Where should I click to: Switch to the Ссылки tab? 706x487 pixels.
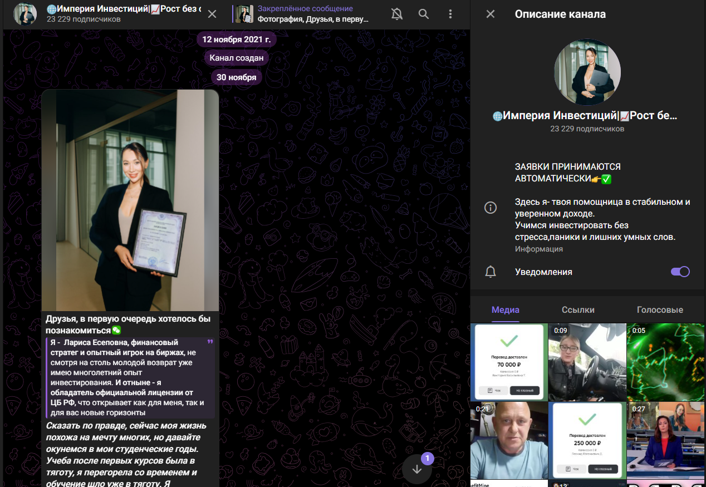coord(578,310)
